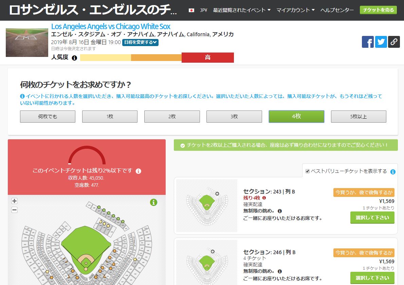404x285 pixels.
Task: Open the JPY currency selector
Action: click(x=204, y=10)
